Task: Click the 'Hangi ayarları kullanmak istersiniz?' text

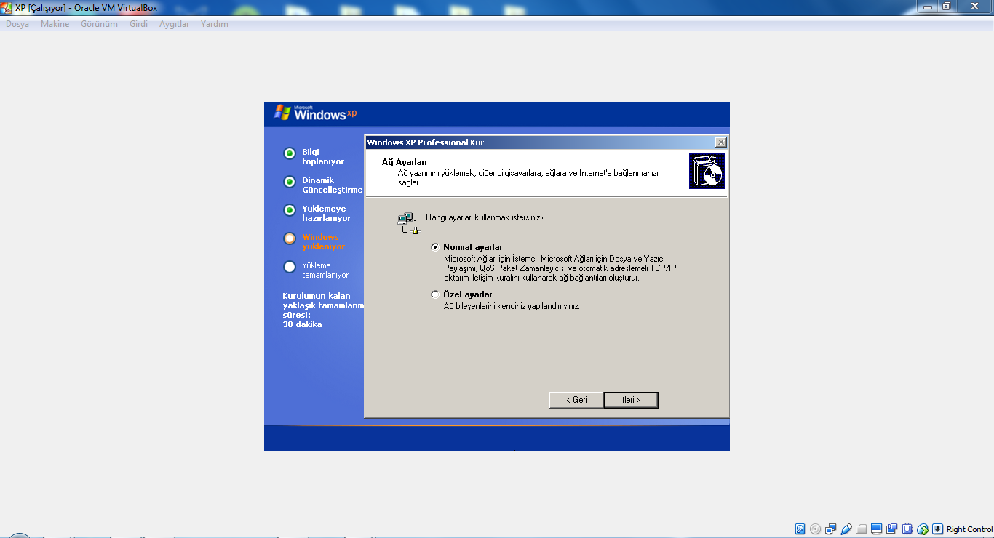Action: point(485,217)
